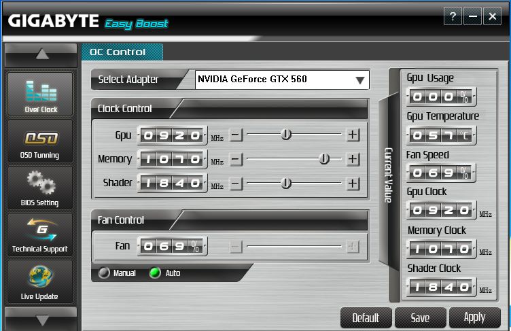Click the Gpu clock slider handle
511x331 pixels.
286,134
